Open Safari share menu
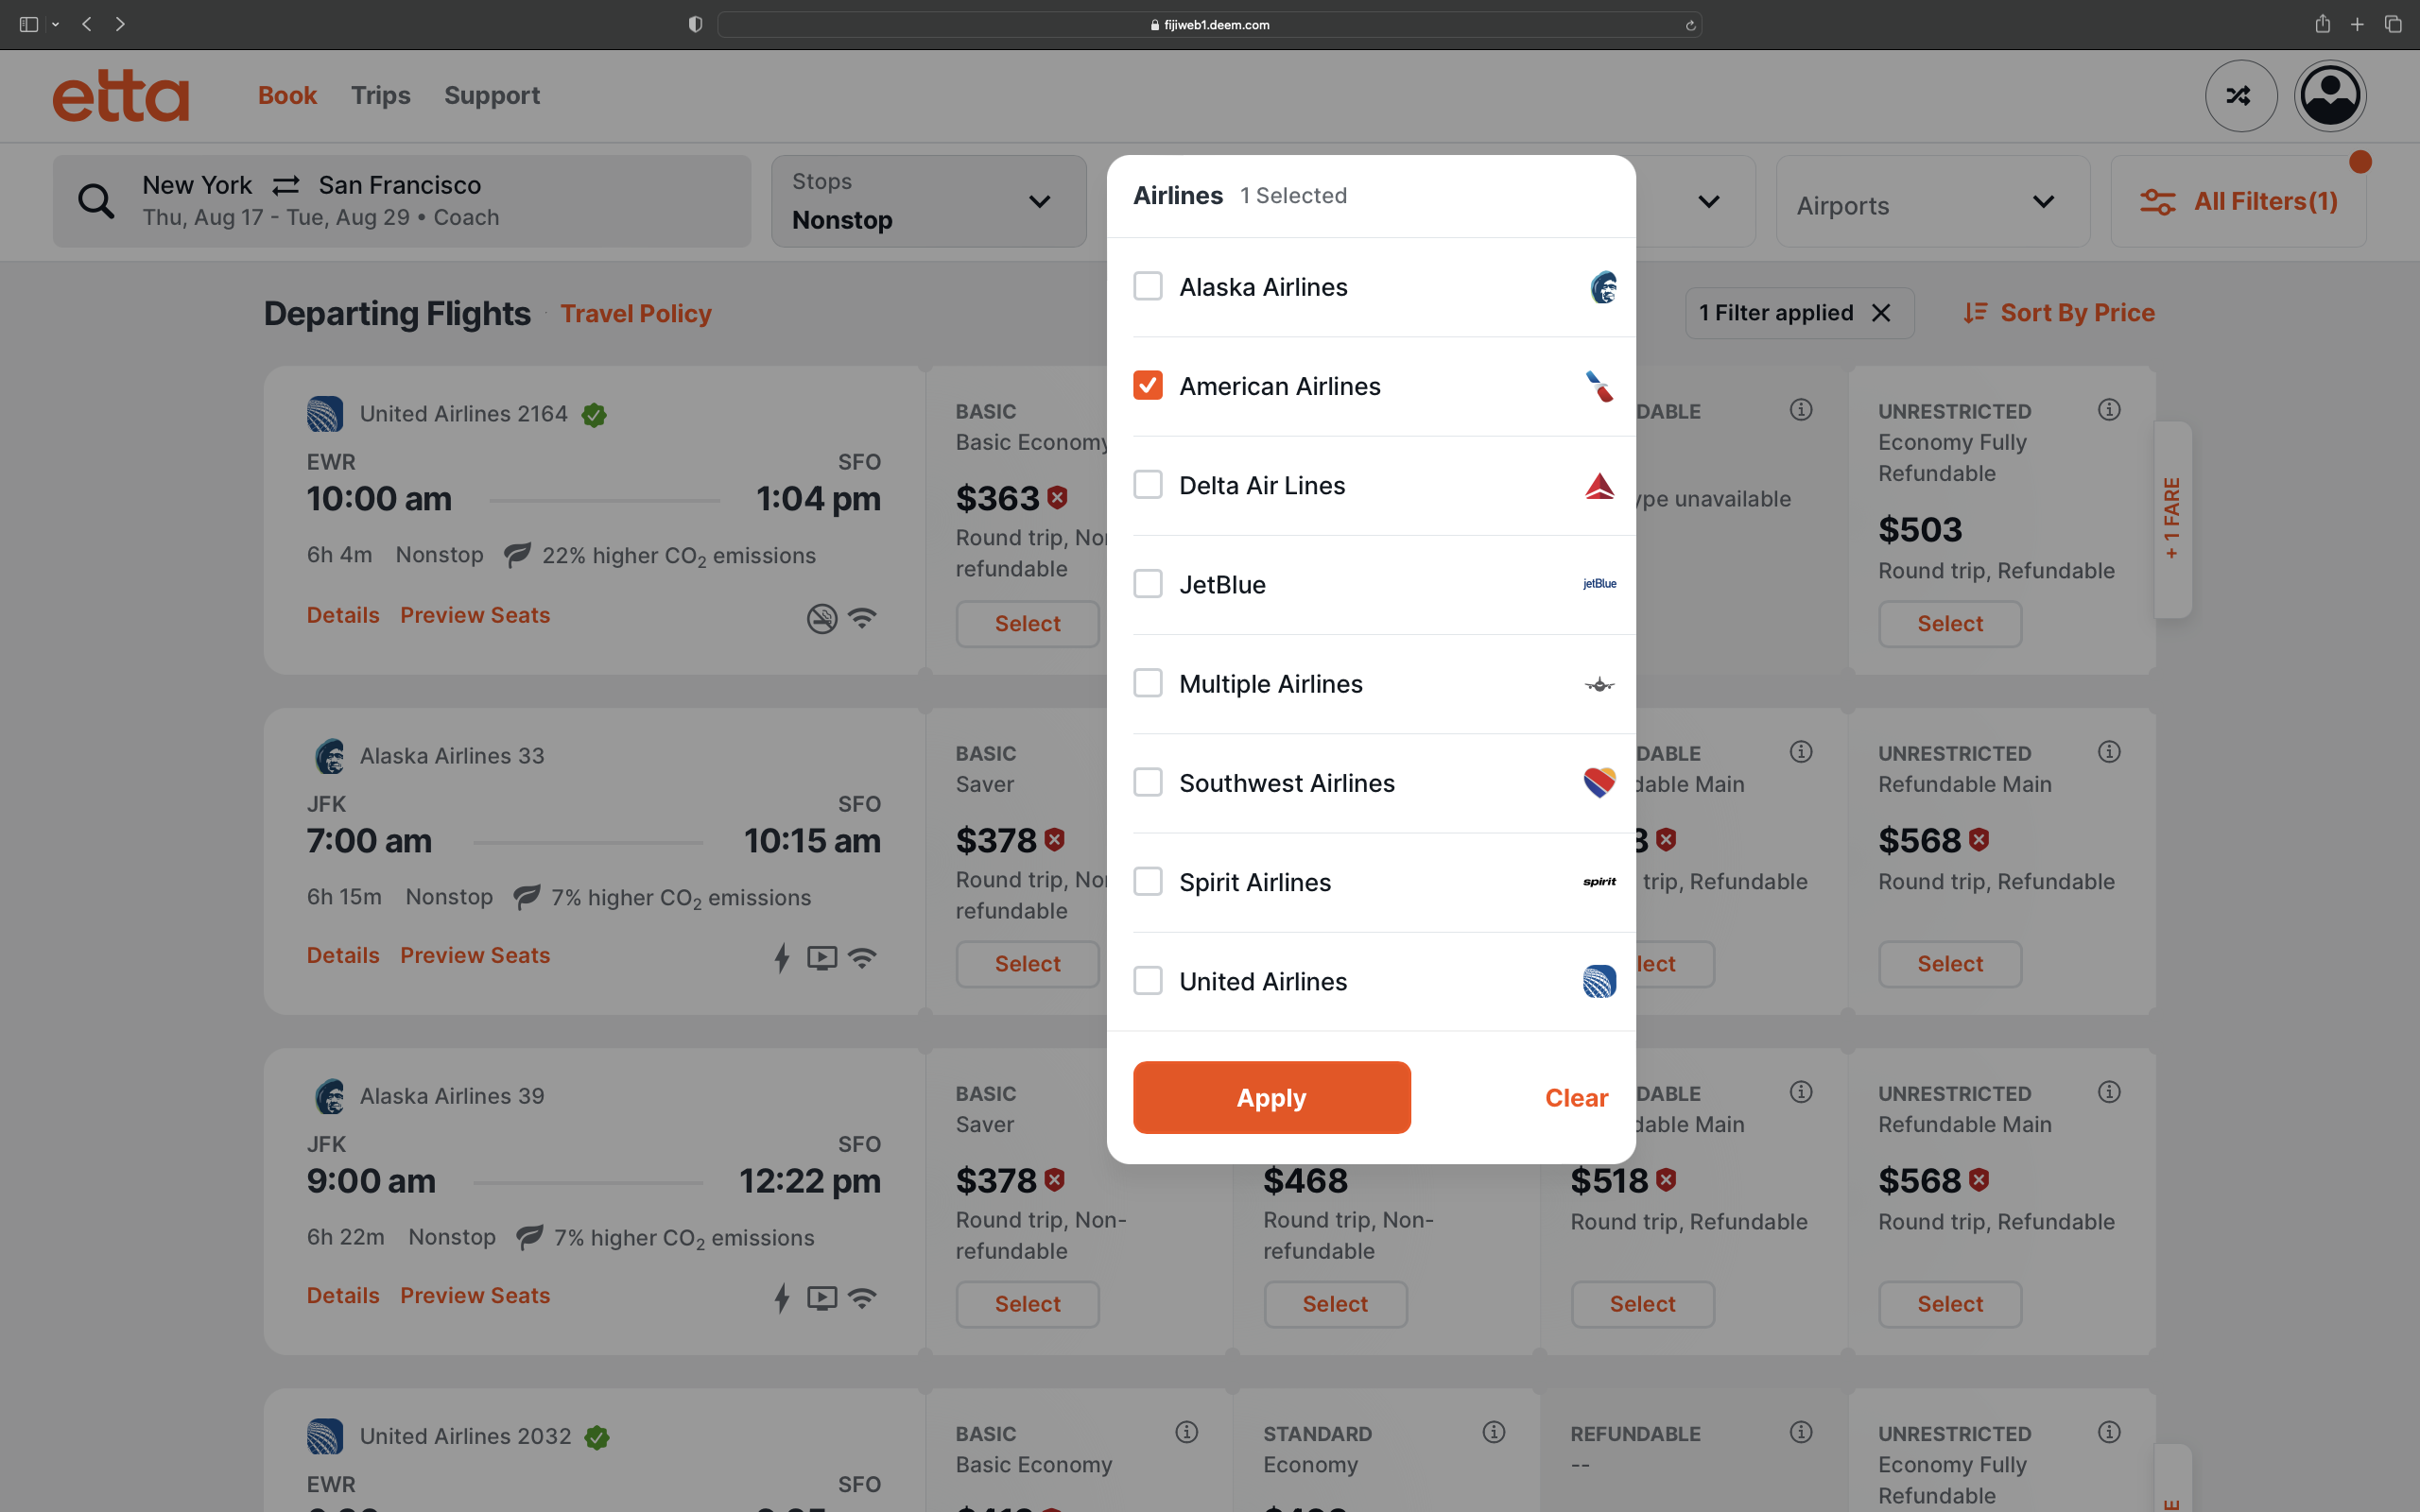2420x1512 pixels. click(x=2322, y=24)
